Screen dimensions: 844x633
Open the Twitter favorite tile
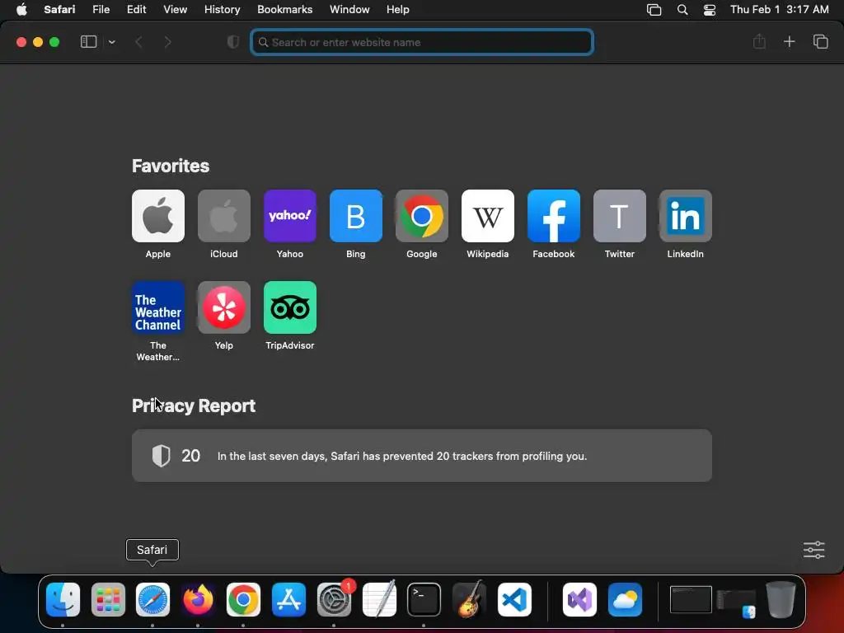point(620,216)
